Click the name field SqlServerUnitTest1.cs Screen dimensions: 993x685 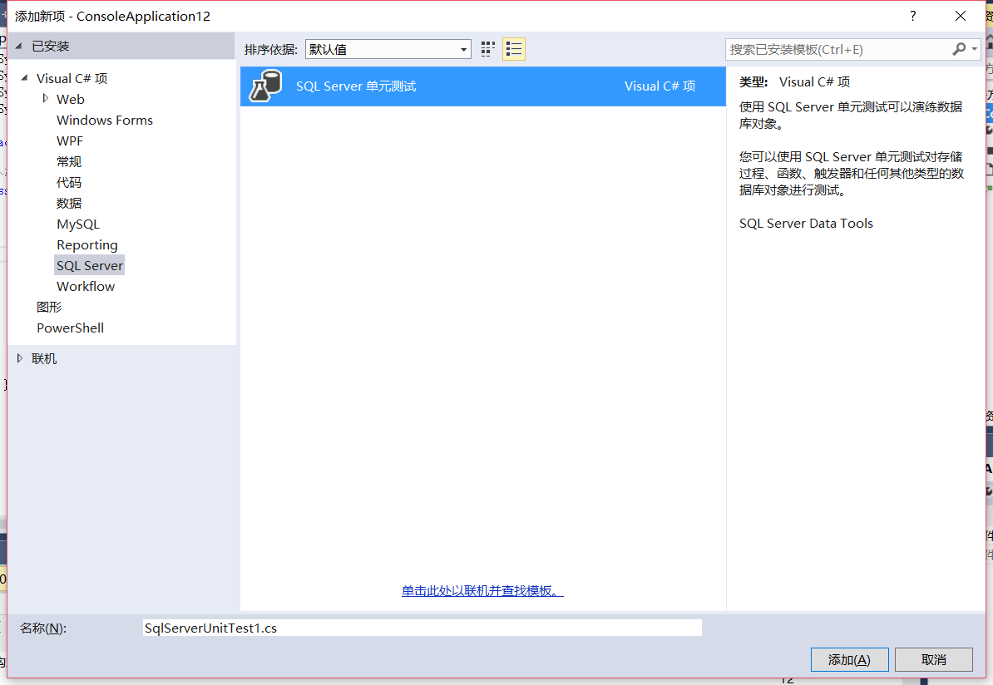pyautogui.click(x=422, y=628)
